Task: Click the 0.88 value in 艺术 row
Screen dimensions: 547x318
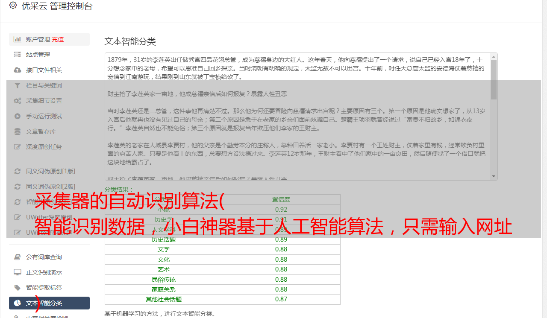Action: (281, 269)
